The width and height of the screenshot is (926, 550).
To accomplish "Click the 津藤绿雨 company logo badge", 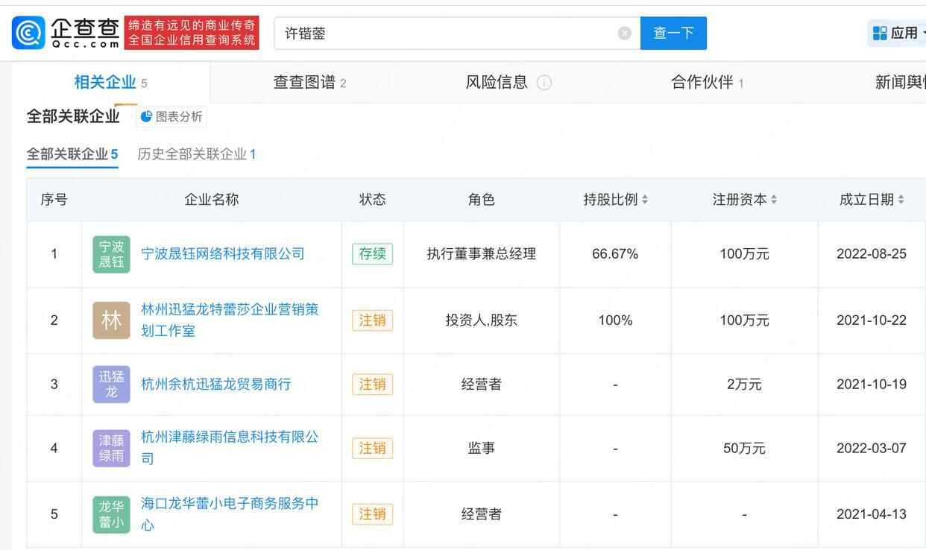I will (x=111, y=449).
